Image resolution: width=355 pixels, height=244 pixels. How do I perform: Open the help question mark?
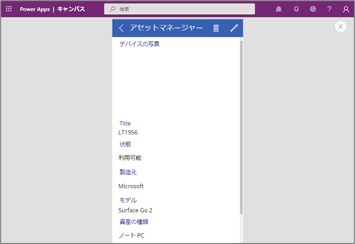click(x=329, y=9)
